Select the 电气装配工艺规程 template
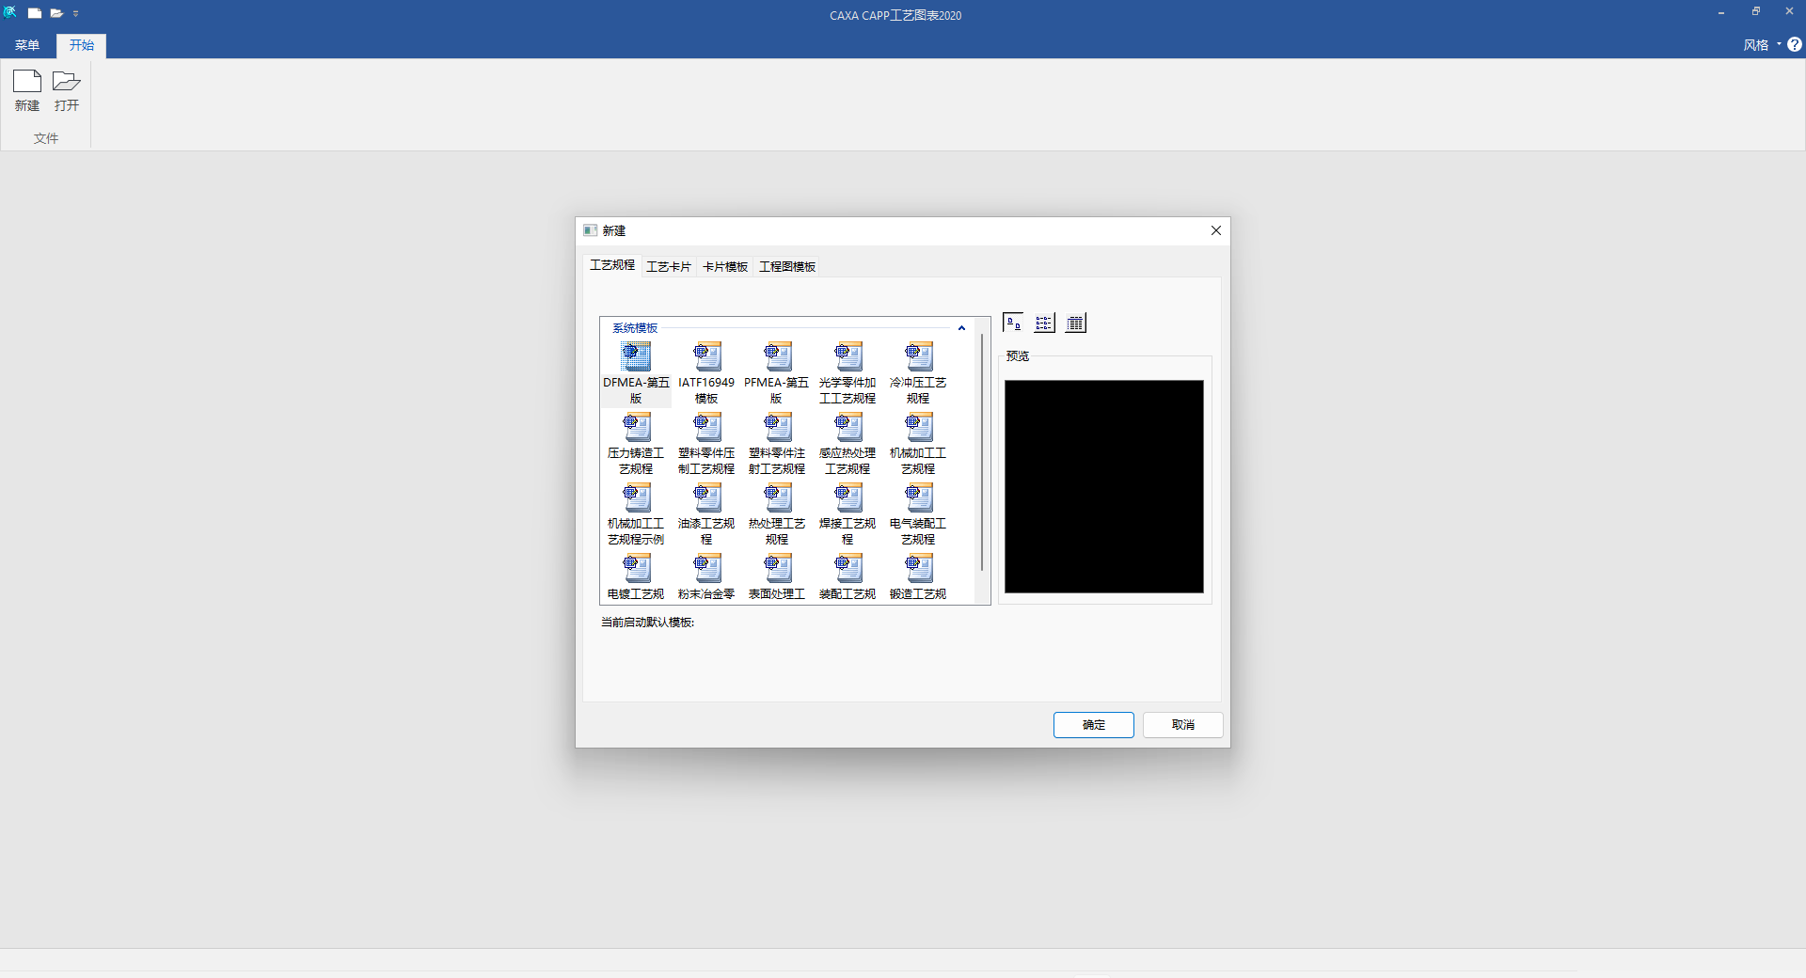Screen dimensions: 1806x978 click(918, 498)
